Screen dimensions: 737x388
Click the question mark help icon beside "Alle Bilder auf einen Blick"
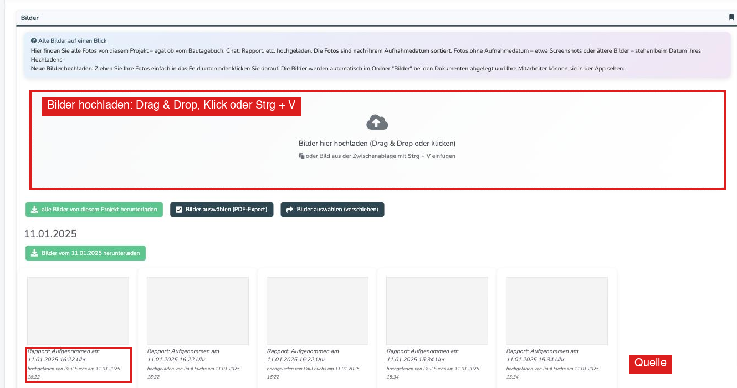click(x=33, y=41)
